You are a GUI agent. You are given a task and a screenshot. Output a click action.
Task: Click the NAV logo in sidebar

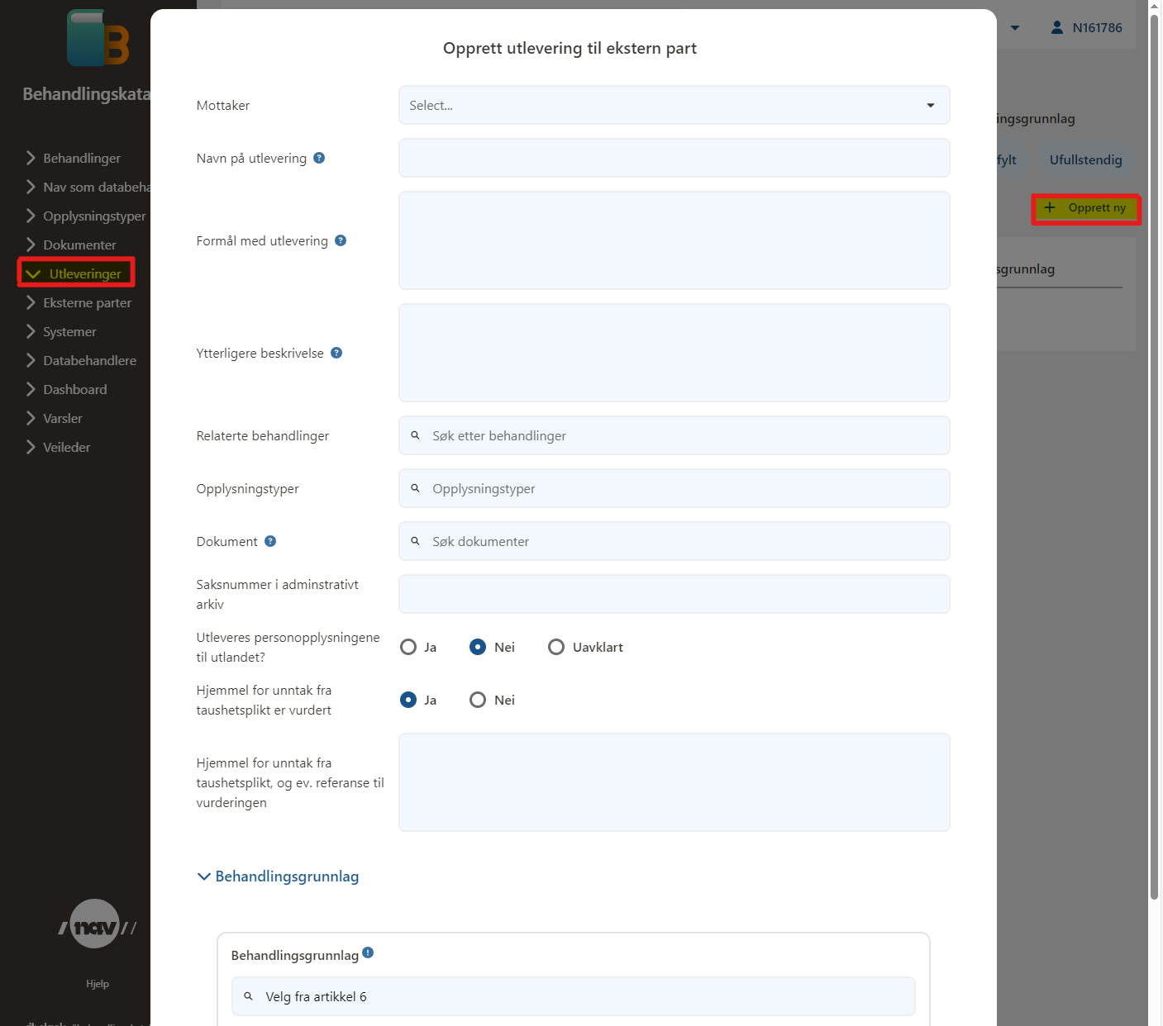pos(96,925)
